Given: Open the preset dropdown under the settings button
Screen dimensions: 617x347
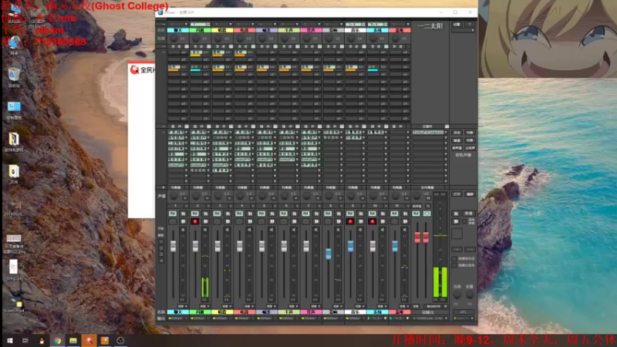Looking at the screenshot, I should click(464, 30).
